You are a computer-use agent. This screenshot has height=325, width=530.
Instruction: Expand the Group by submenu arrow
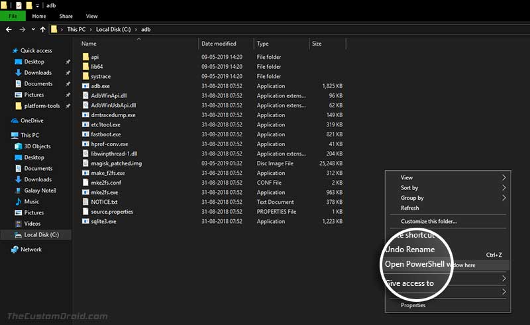click(503, 198)
